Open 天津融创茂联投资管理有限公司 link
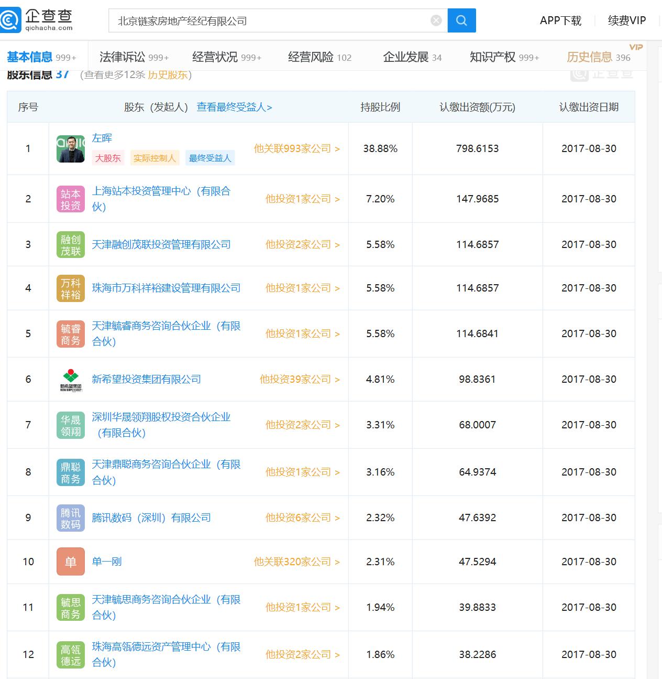This screenshot has width=662, height=679. (161, 245)
